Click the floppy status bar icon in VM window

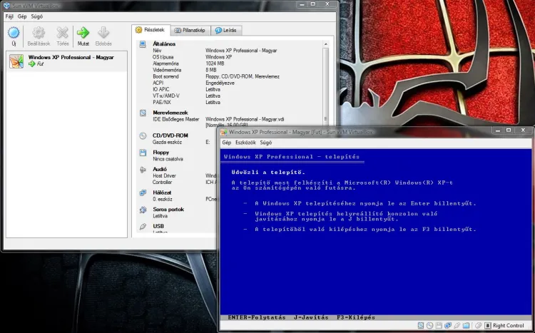click(439, 325)
